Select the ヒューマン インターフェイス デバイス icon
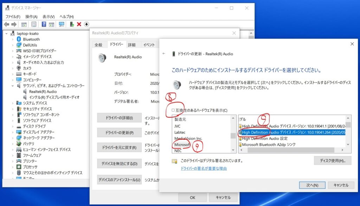360x206 pixels. (x=19, y=150)
